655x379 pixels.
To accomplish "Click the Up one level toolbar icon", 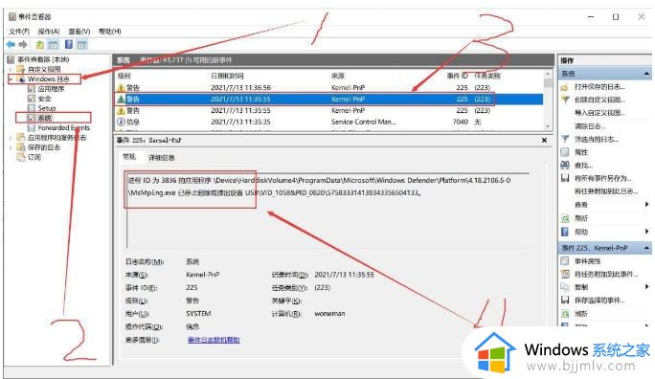I will tap(39, 44).
